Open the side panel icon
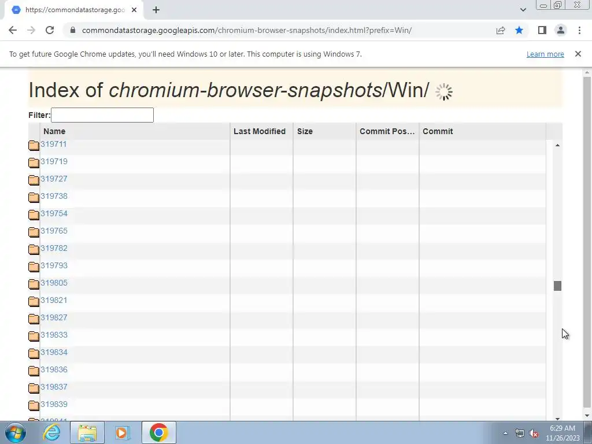The image size is (592, 444). point(542,30)
